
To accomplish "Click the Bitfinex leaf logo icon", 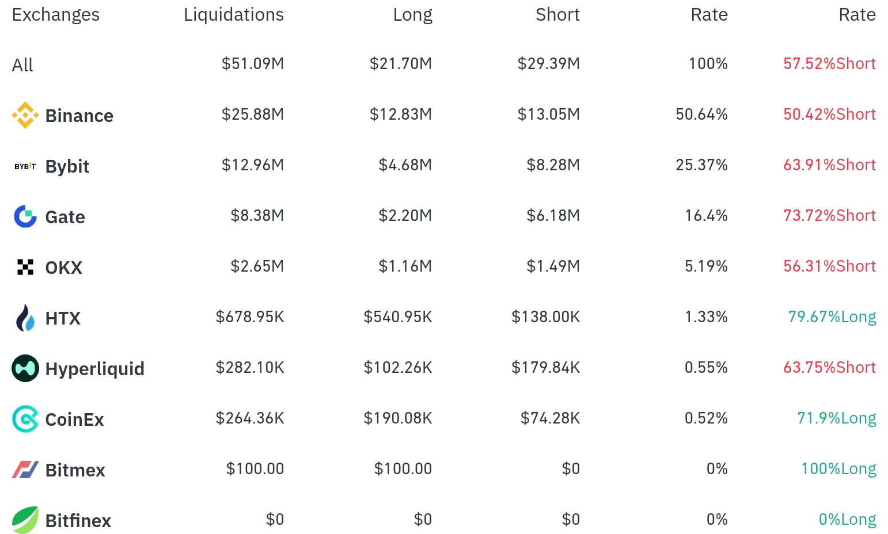I will coord(25,520).
